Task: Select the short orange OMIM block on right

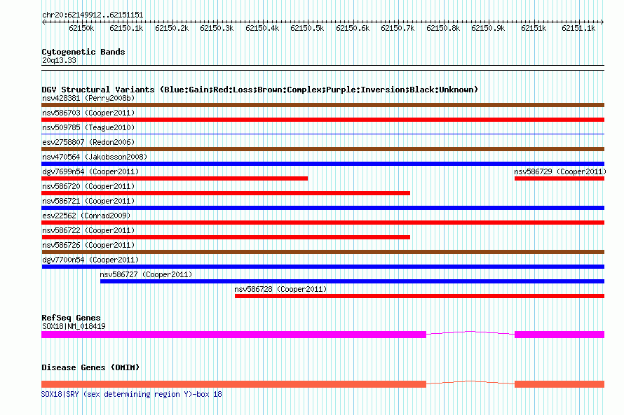Action: click(559, 384)
